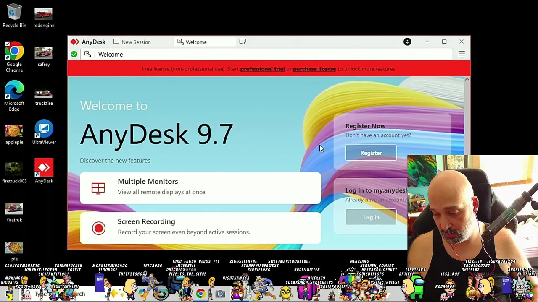Select the Microsoft Edge desktop shortcut

pyautogui.click(x=14, y=96)
